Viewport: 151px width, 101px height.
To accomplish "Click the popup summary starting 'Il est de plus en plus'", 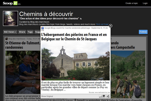I will [x=75, y=86].
